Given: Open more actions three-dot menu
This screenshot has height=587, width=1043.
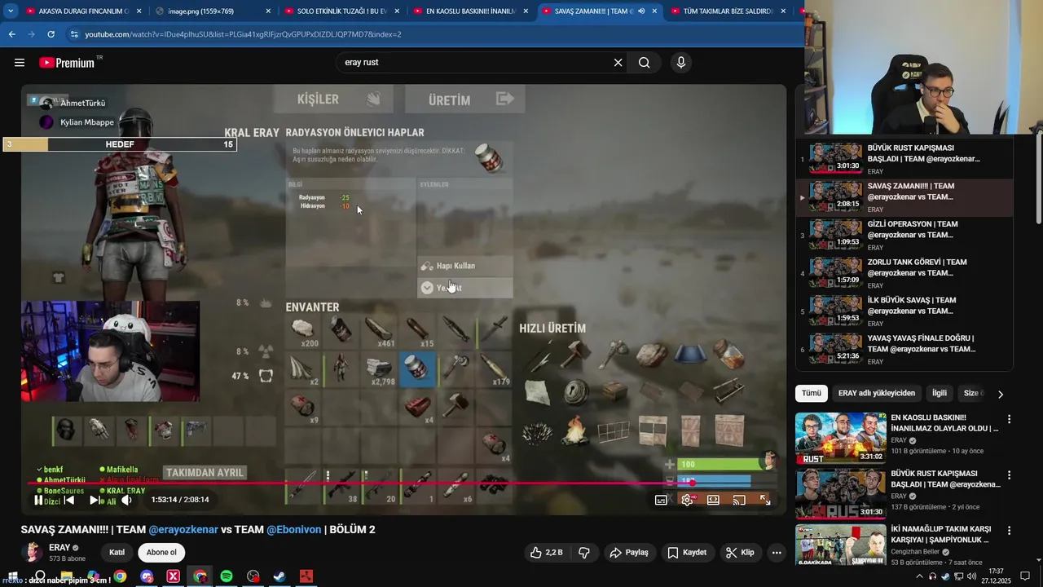Looking at the screenshot, I should [777, 552].
